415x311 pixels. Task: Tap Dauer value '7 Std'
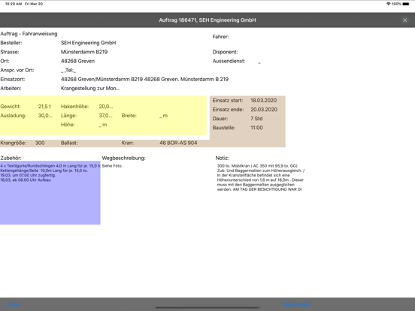pyautogui.click(x=256, y=119)
